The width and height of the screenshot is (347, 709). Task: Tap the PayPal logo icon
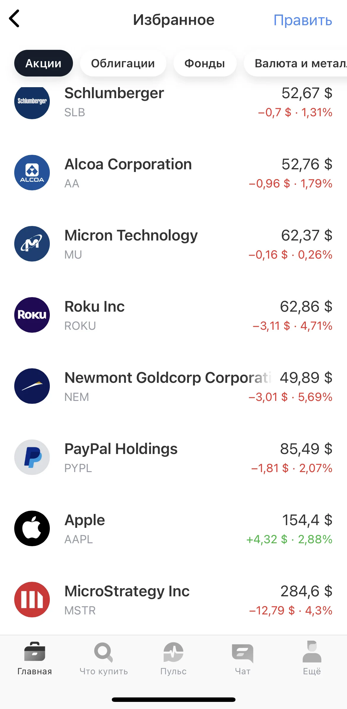click(32, 457)
